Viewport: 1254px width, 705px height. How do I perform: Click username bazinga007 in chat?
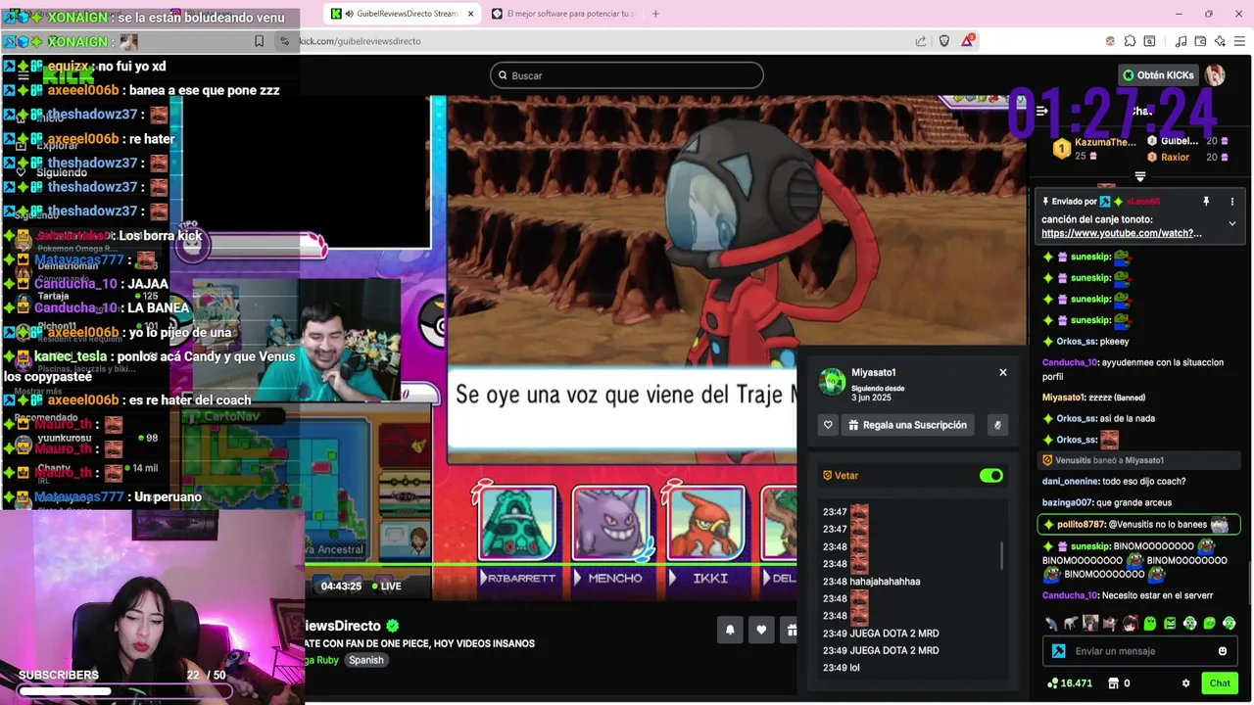(1068, 502)
